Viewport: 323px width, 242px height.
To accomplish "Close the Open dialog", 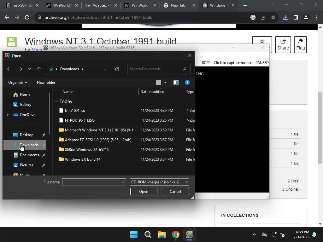I will click(x=190, y=55).
